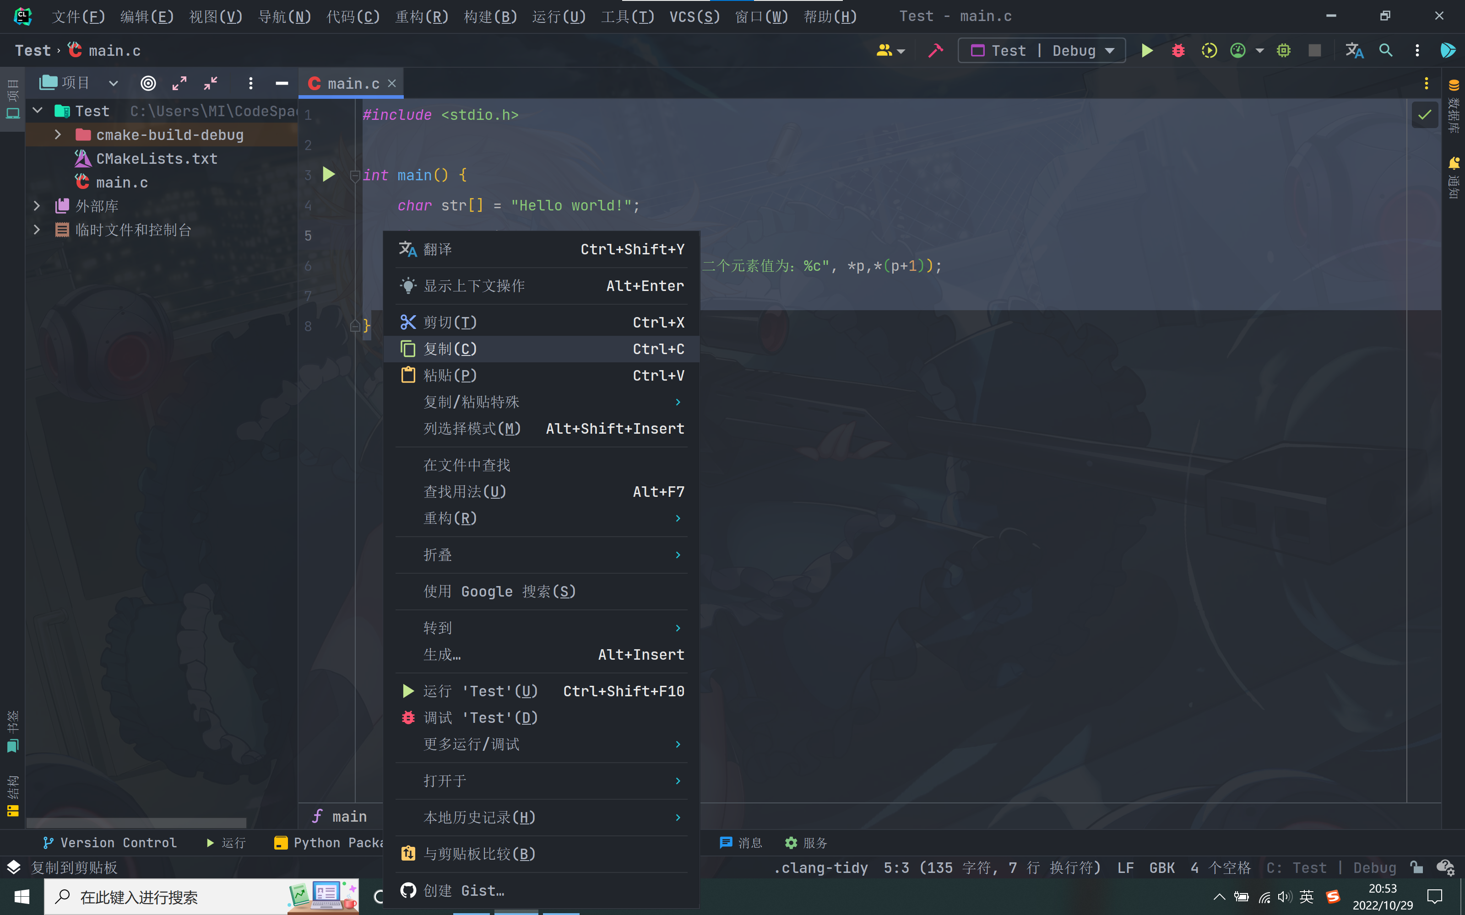The image size is (1465, 915).
Task: Open the 重构(R) menu in the menu bar
Action: (421, 16)
